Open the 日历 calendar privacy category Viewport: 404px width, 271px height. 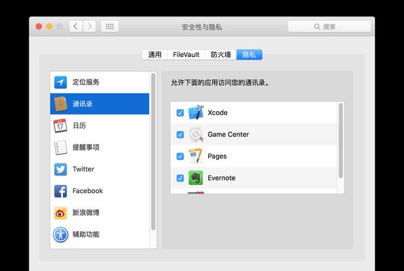(100, 126)
